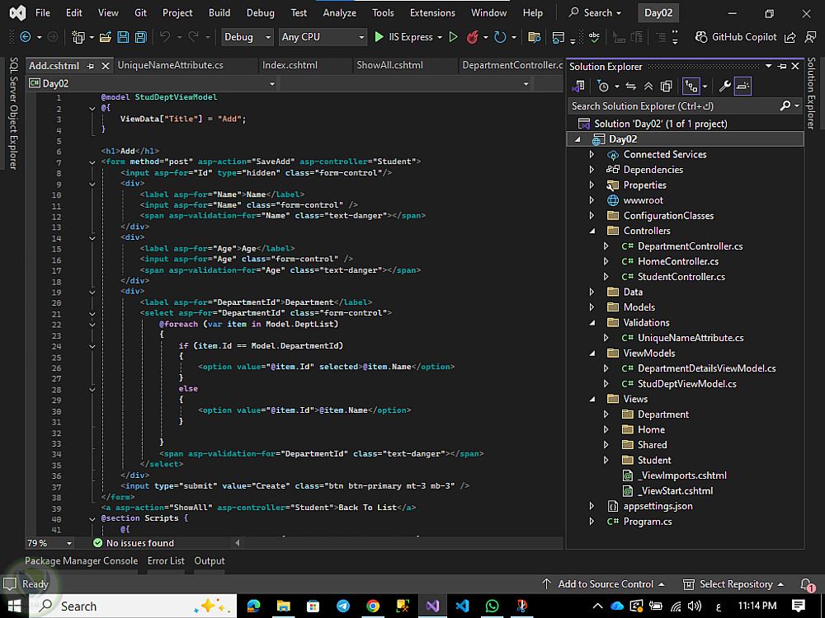Switch to the Index.cshtml tab
This screenshot has width=825, height=618.
point(289,65)
